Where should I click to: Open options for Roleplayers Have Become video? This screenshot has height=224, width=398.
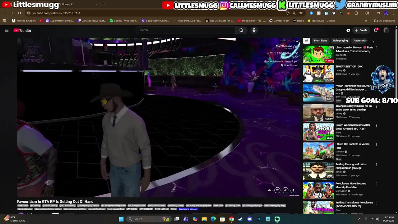point(376,184)
